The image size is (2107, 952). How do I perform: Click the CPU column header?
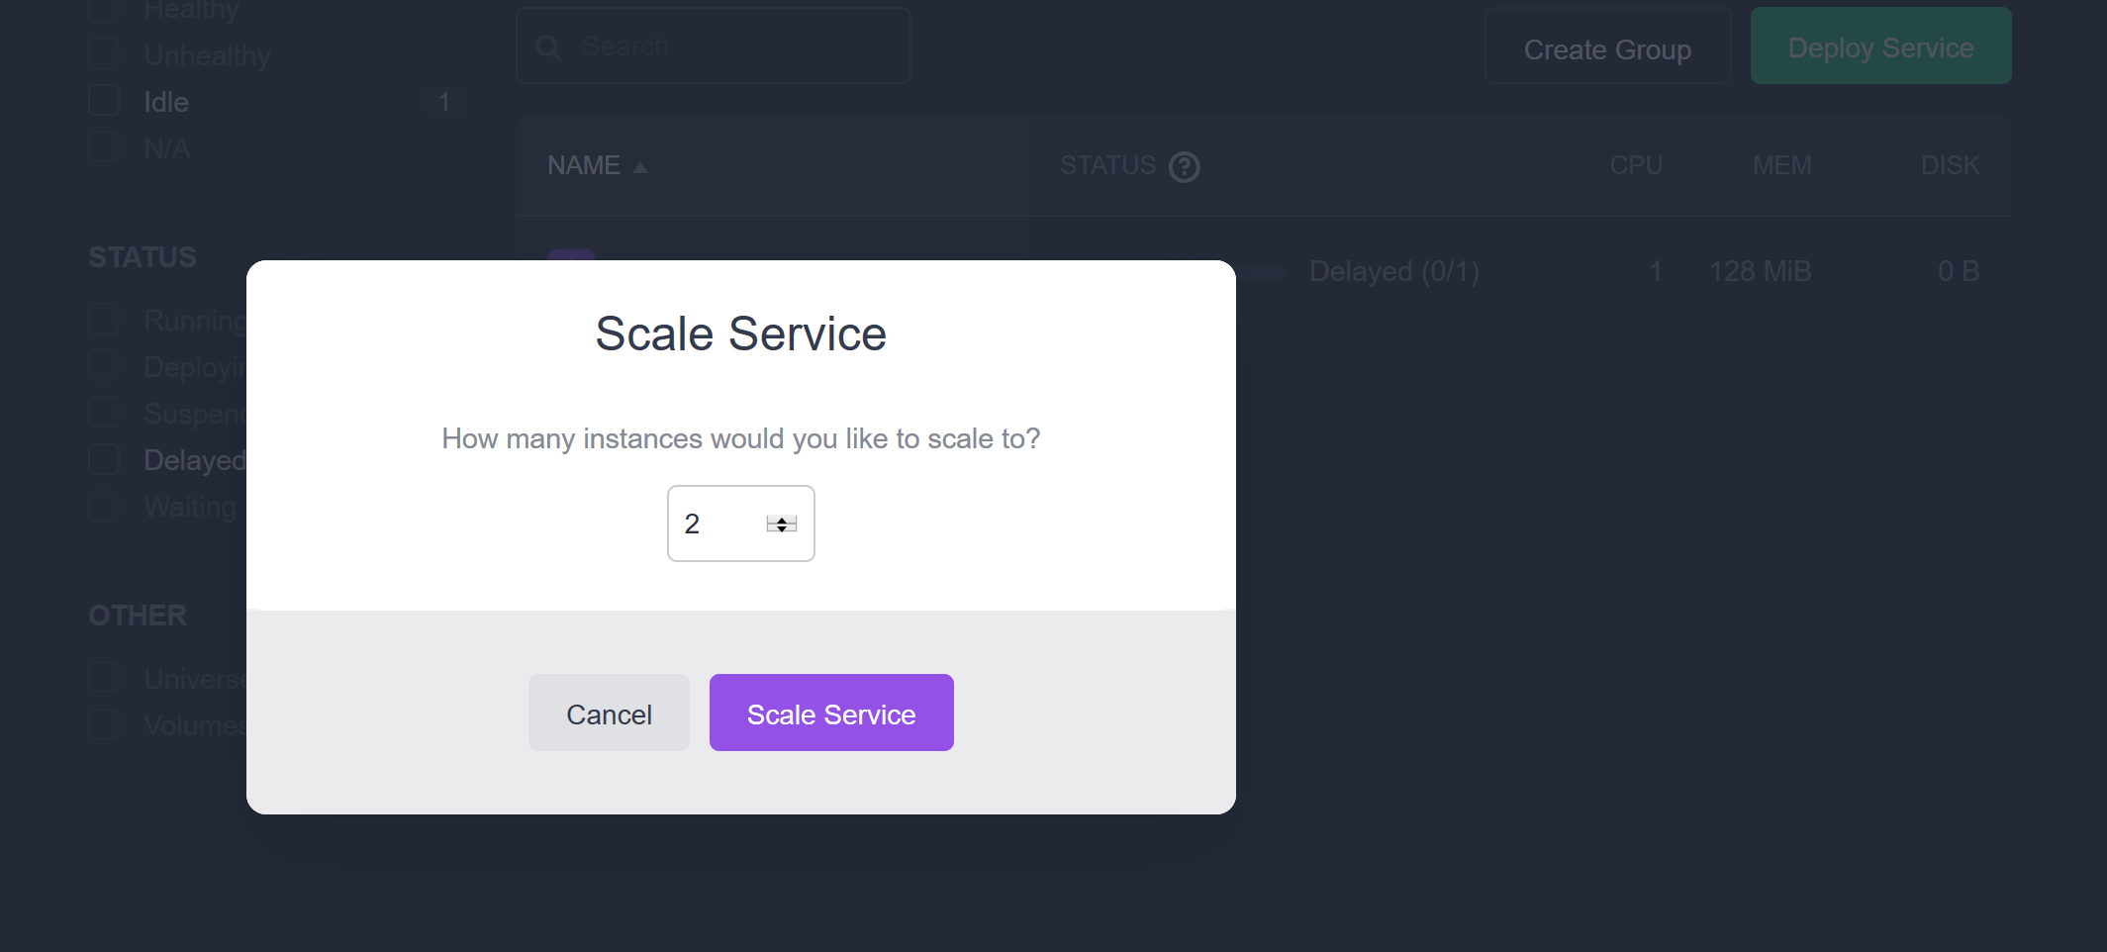[1636, 165]
